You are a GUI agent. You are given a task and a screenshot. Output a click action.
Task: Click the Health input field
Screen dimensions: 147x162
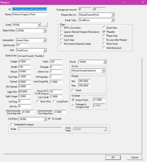[24, 67]
